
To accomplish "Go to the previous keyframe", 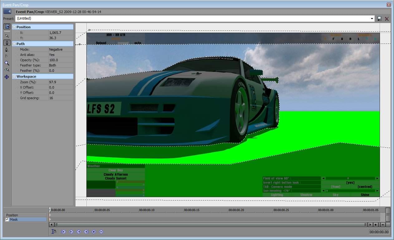I will [x=71, y=232].
